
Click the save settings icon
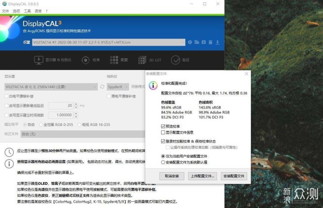[x=204, y=42]
